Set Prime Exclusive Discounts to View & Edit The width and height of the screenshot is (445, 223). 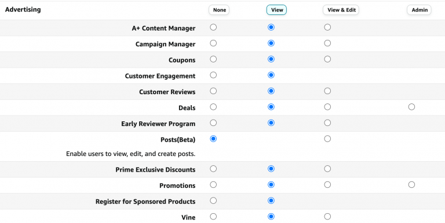coord(327,169)
